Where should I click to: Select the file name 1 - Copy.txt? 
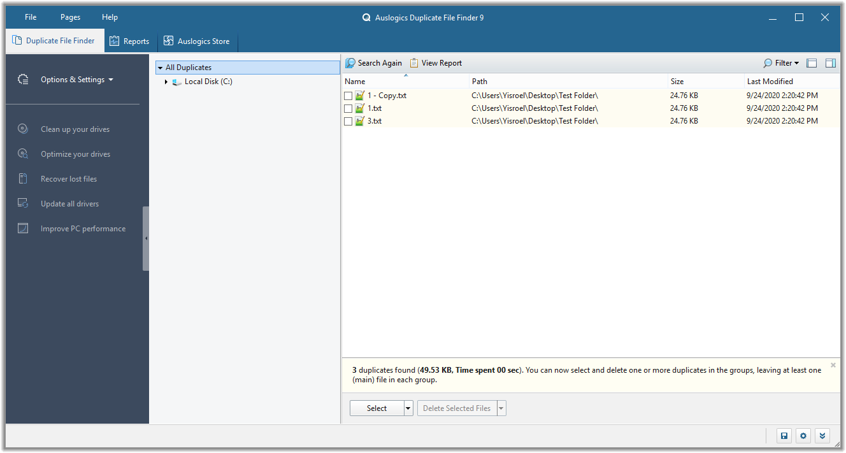[x=387, y=96]
